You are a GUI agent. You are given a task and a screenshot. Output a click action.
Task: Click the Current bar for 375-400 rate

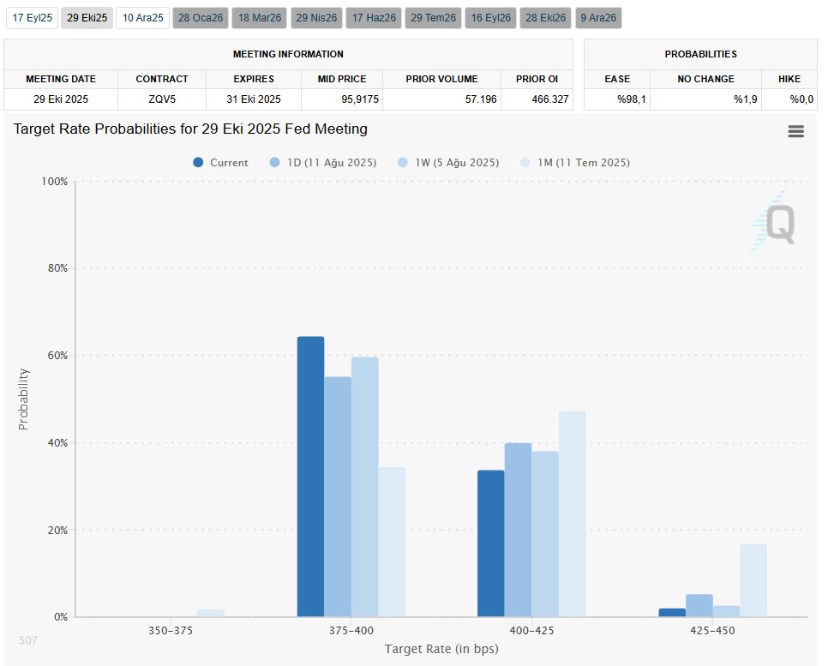[x=310, y=477]
